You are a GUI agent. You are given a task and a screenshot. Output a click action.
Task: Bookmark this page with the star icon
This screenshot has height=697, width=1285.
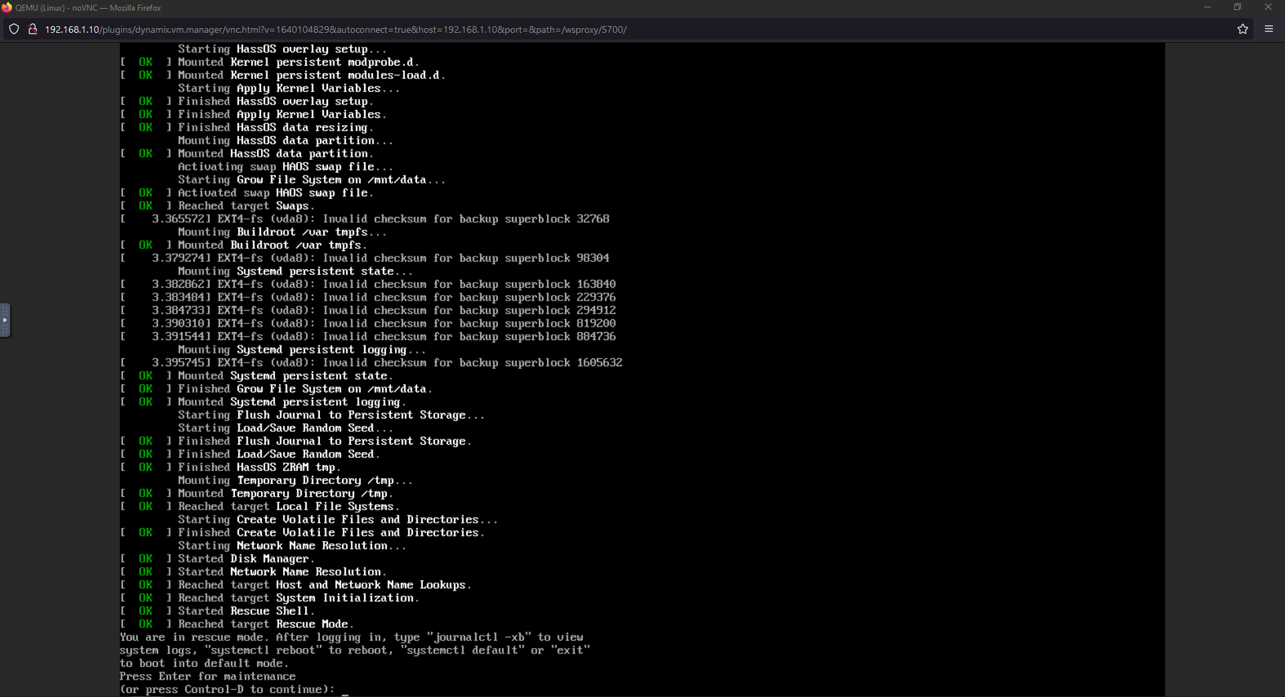coord(1243,29)
